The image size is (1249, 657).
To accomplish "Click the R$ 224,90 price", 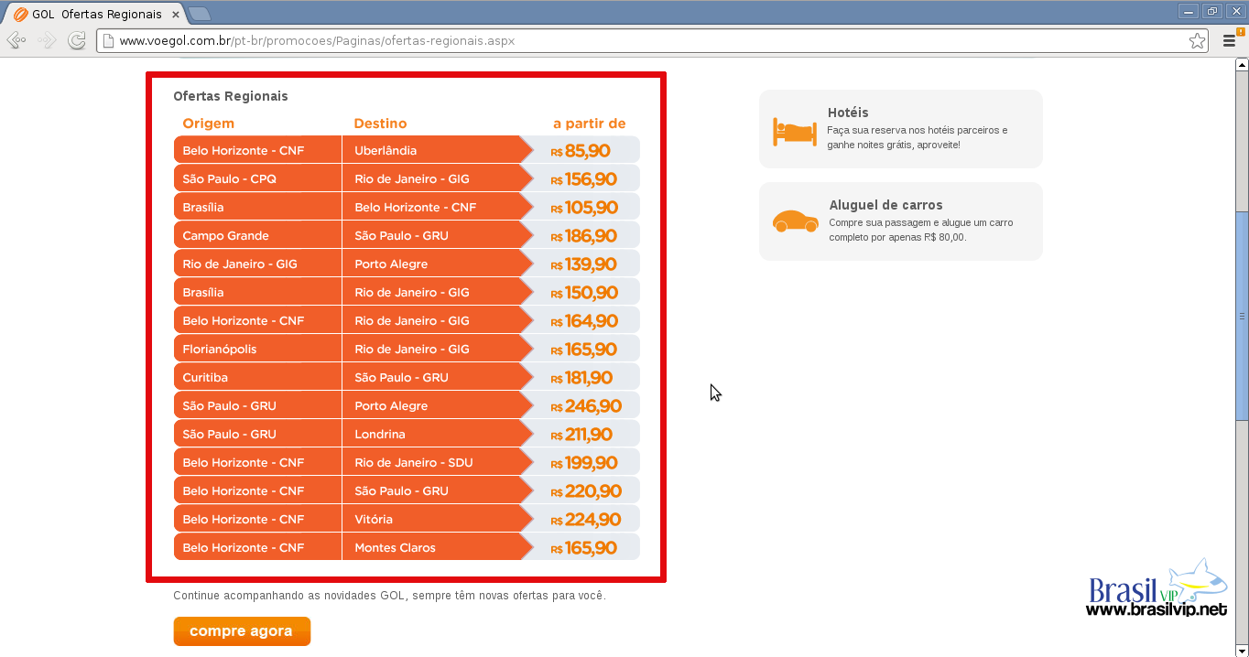I will click(586, 520).
